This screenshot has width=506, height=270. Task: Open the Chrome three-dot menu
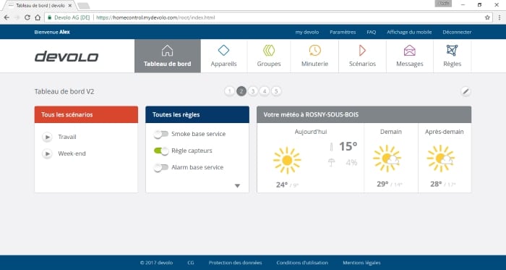499,17
